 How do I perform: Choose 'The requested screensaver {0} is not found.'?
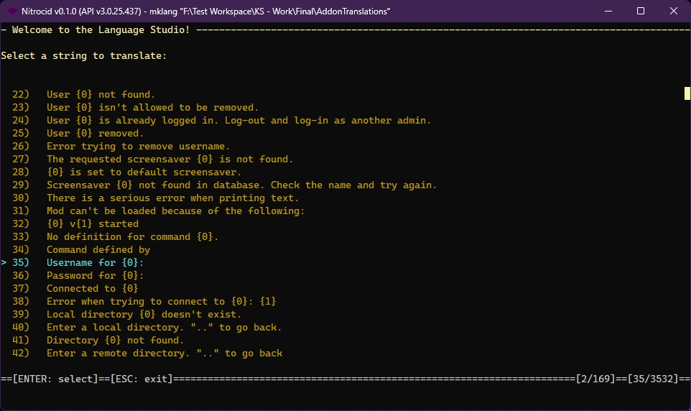pyautogui.click(x=170, y=160)
